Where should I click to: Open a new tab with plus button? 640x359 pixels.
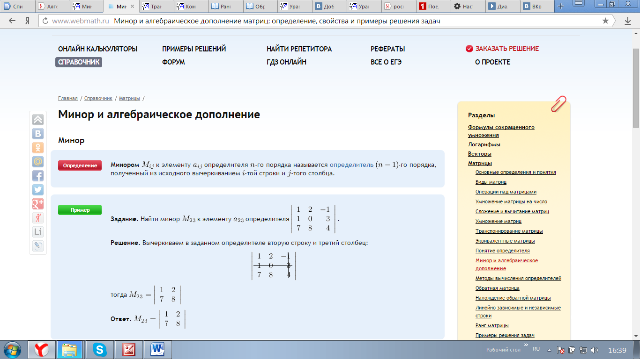[560, 7]
